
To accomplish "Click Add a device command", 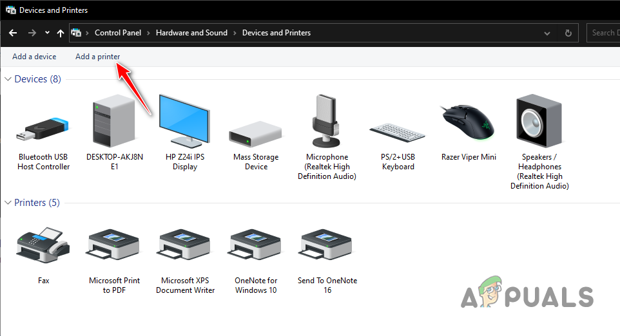I will pyautogui.click(x=34, y=57).
